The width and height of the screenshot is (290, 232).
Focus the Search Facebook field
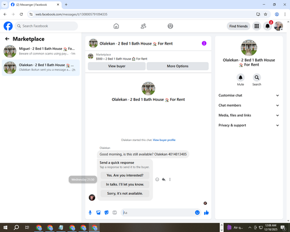pyautogui.click(x=46, y=26)
